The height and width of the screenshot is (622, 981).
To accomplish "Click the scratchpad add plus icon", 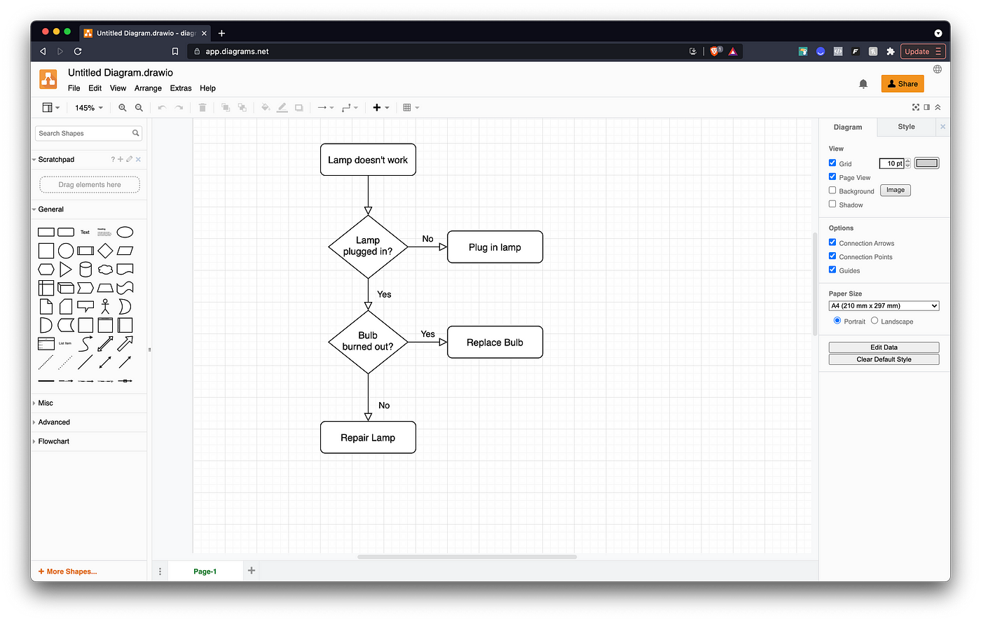I will coord(121,159).
